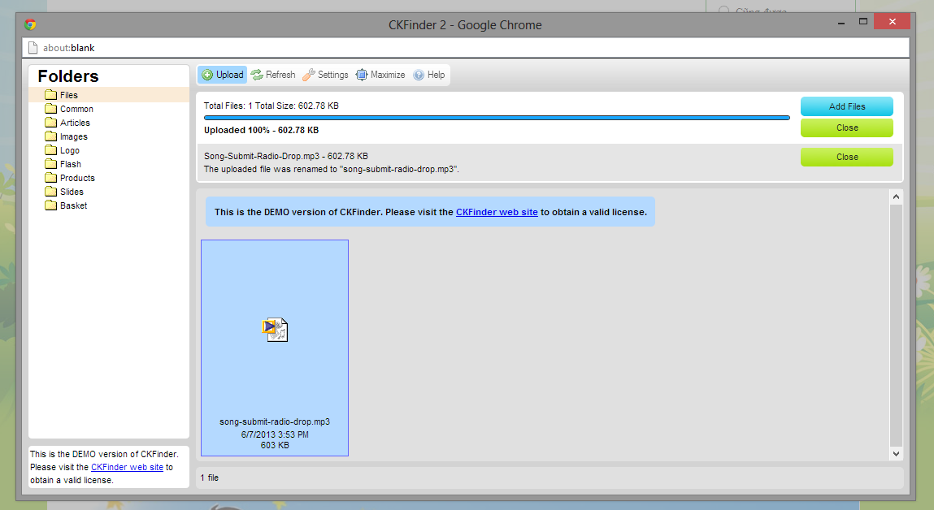934x510 pixels.
Task: Click the 'Uploaded 100% - 602.78 KB' text
Action: tap(261, 130)
